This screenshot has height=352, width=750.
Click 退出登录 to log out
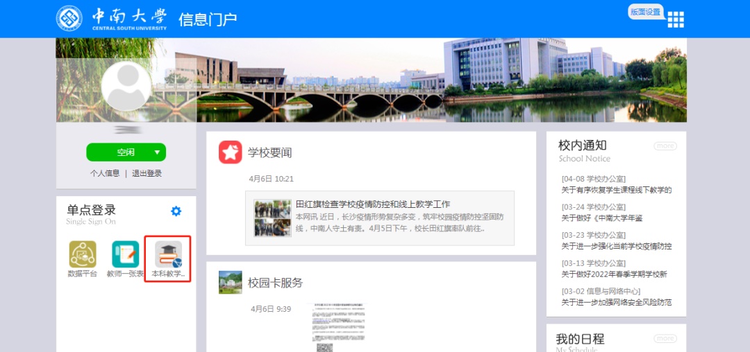click(x=147, y=173)
